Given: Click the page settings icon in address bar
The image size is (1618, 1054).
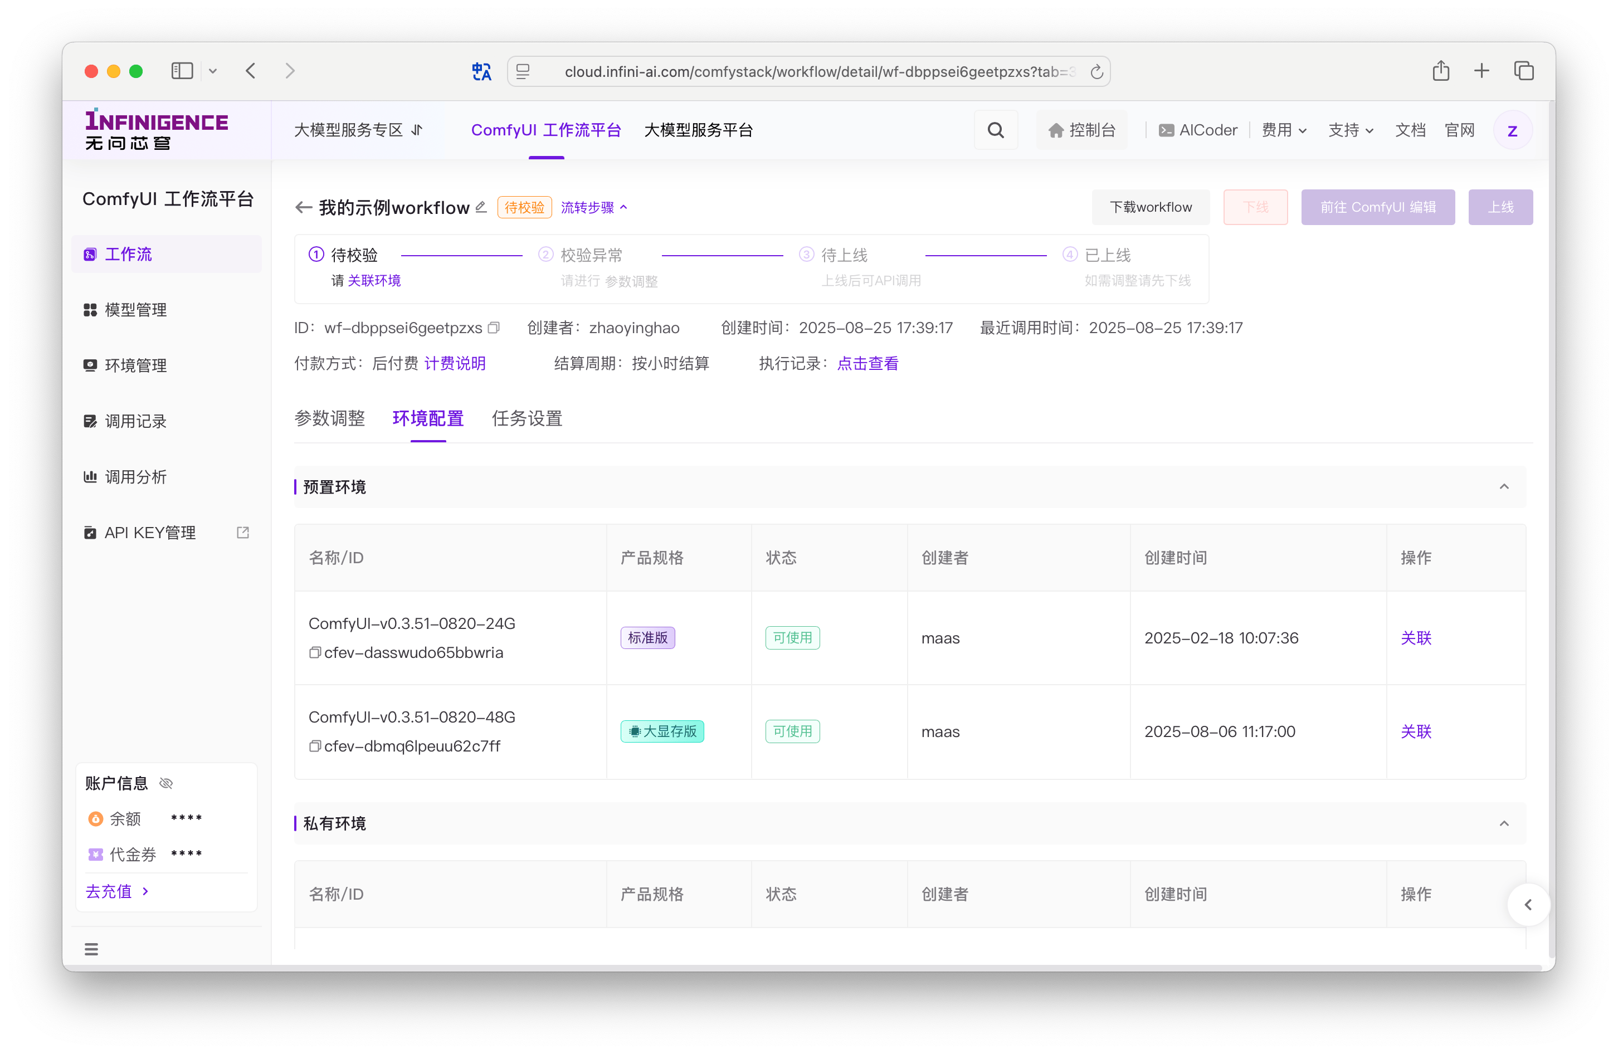Looking at the screenshot, I should 522,71.
